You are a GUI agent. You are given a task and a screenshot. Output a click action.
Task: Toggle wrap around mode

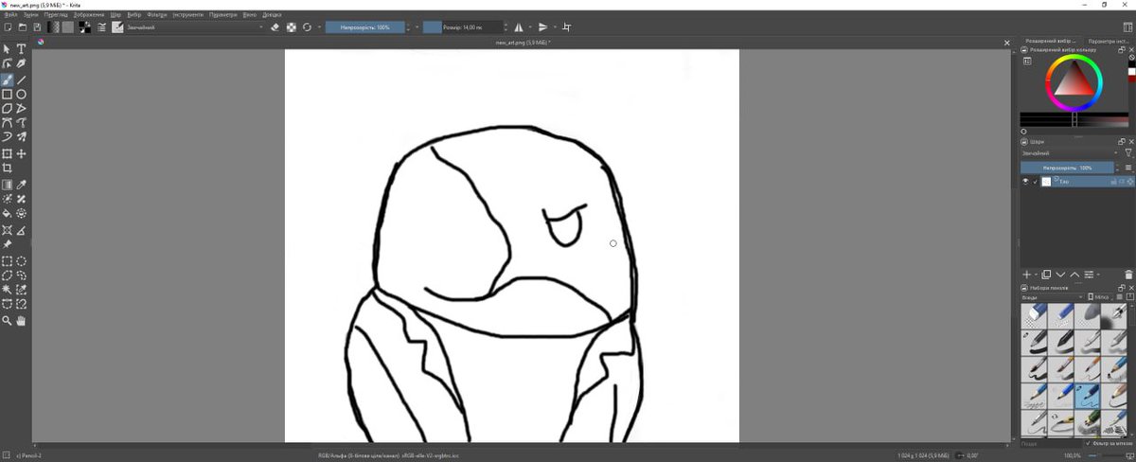coord(567,27)
